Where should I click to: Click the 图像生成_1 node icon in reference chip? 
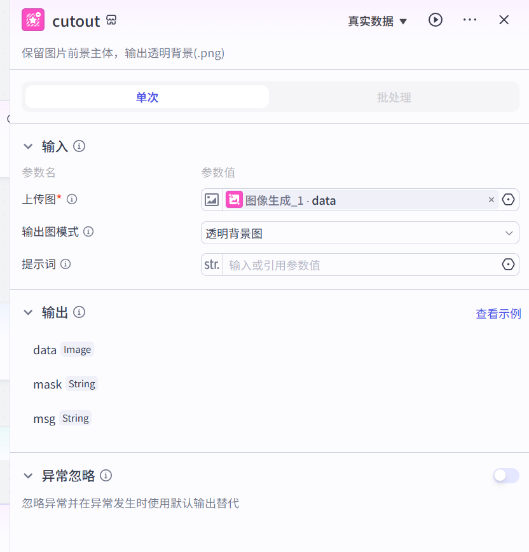[x=233, y=200]
